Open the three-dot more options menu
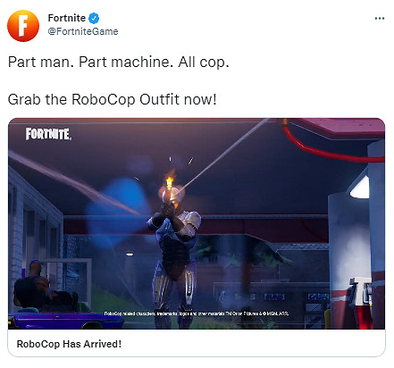394x368 pixels. [x=380, y=19]
